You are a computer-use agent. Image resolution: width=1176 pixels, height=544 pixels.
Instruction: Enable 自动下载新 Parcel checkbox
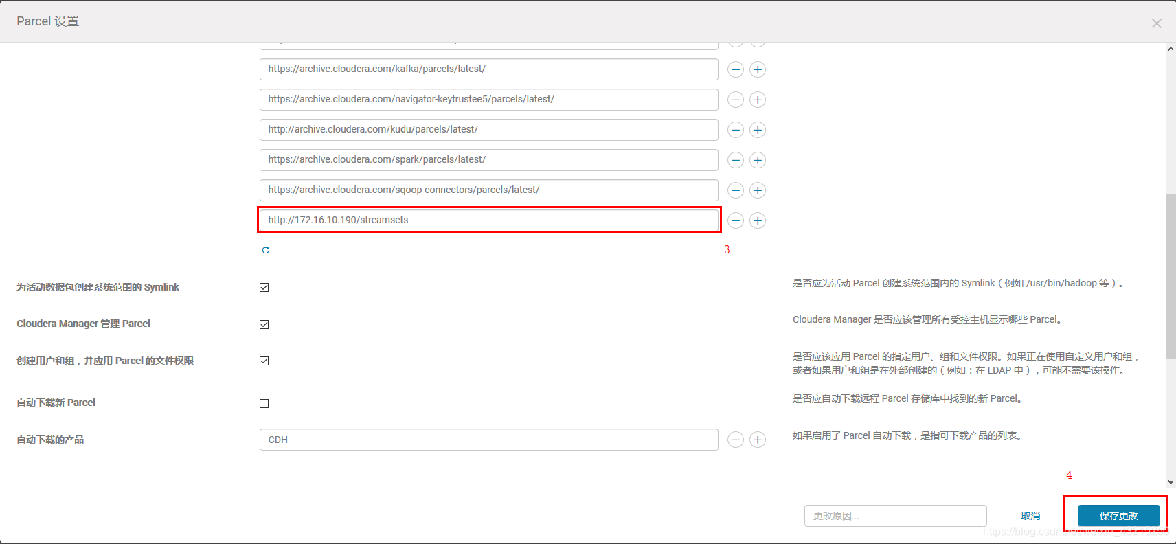pyautogui.click(x=264, y=403)
